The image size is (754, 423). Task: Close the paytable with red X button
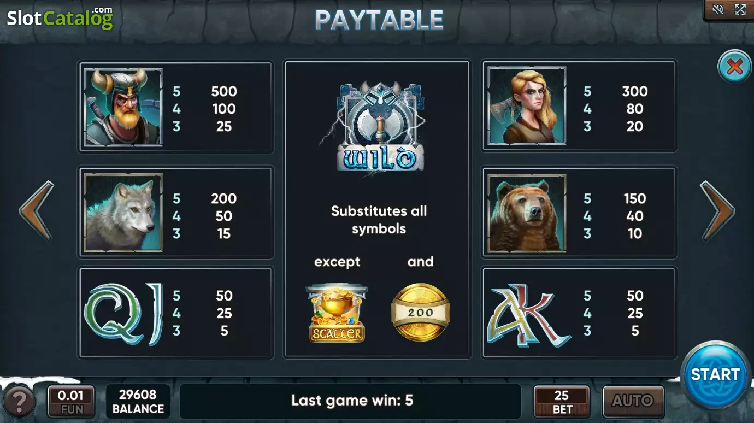734,67
